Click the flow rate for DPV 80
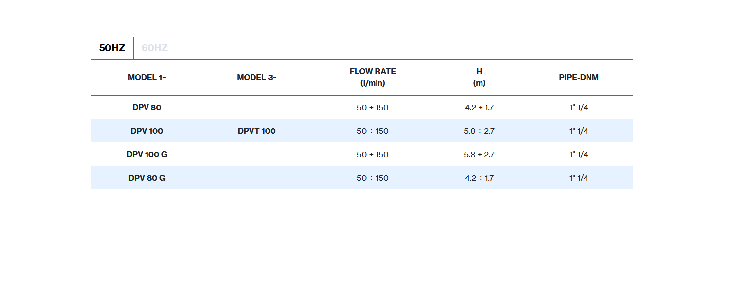The height and width of the screenshot is (301, 734). coord(373,107)
